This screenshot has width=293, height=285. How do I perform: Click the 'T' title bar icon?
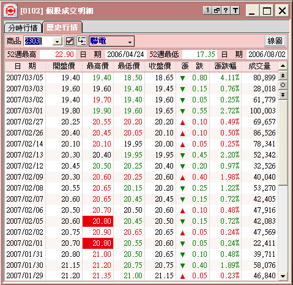235,10
